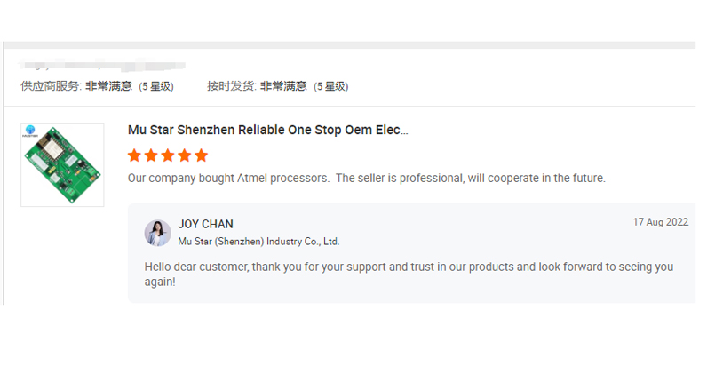Click 非常满意 beside 供应商服务
This screenshot has width=723, height=374.
(x=109, y=86)
